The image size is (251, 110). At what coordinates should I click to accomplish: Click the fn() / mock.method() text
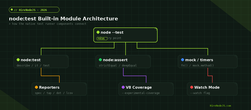pyautogui.click(x=197, y=65)
